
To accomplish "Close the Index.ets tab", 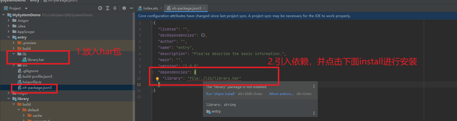I will [161, 8].
